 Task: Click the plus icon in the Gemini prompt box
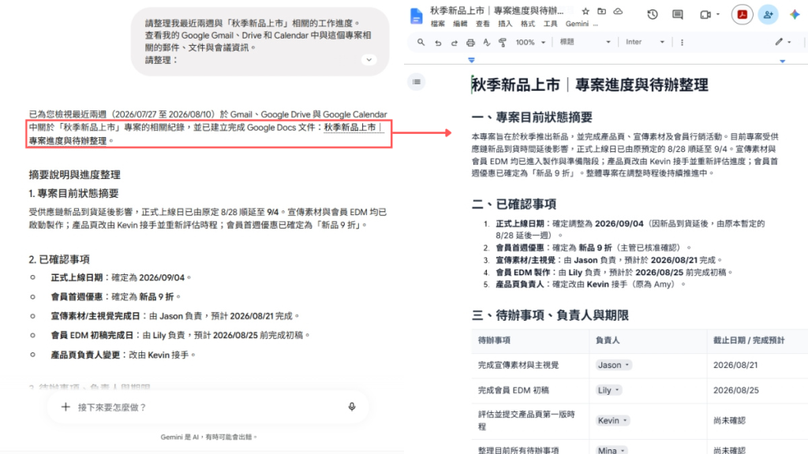click(x=65, y=407)
